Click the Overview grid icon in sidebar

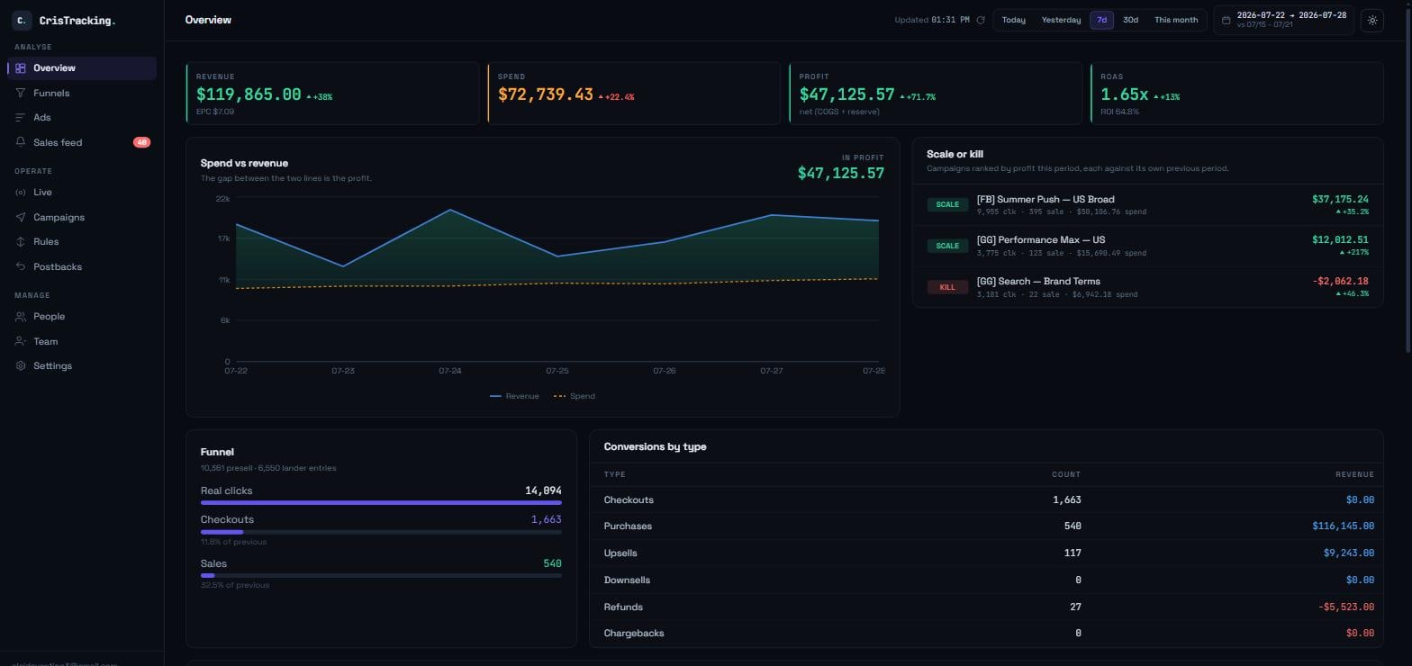pos(21,68)
